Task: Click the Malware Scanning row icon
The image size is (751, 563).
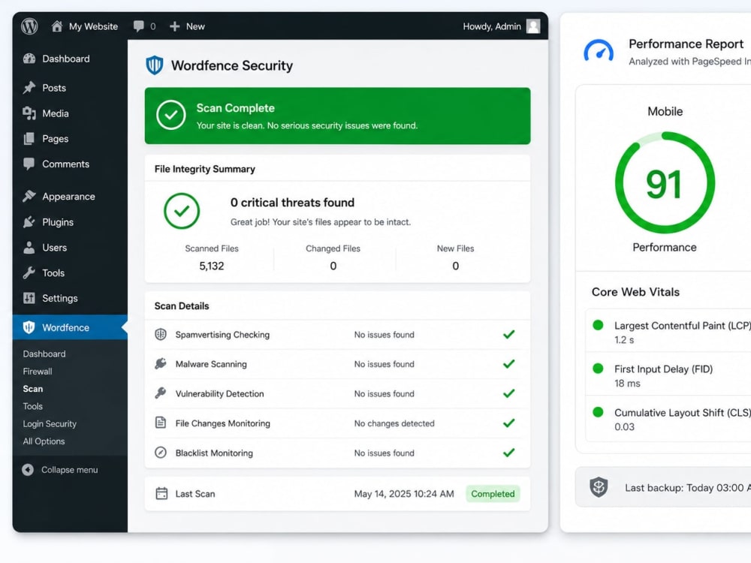Action: (x=161, y=364)
